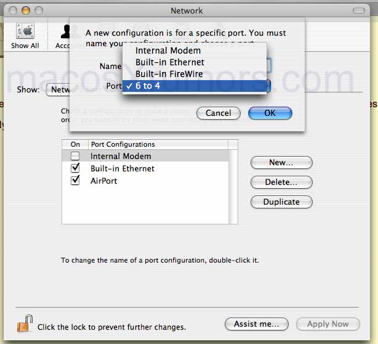
Task: Click Cancel in the new configuration sheet
Action: click(219, 113)
